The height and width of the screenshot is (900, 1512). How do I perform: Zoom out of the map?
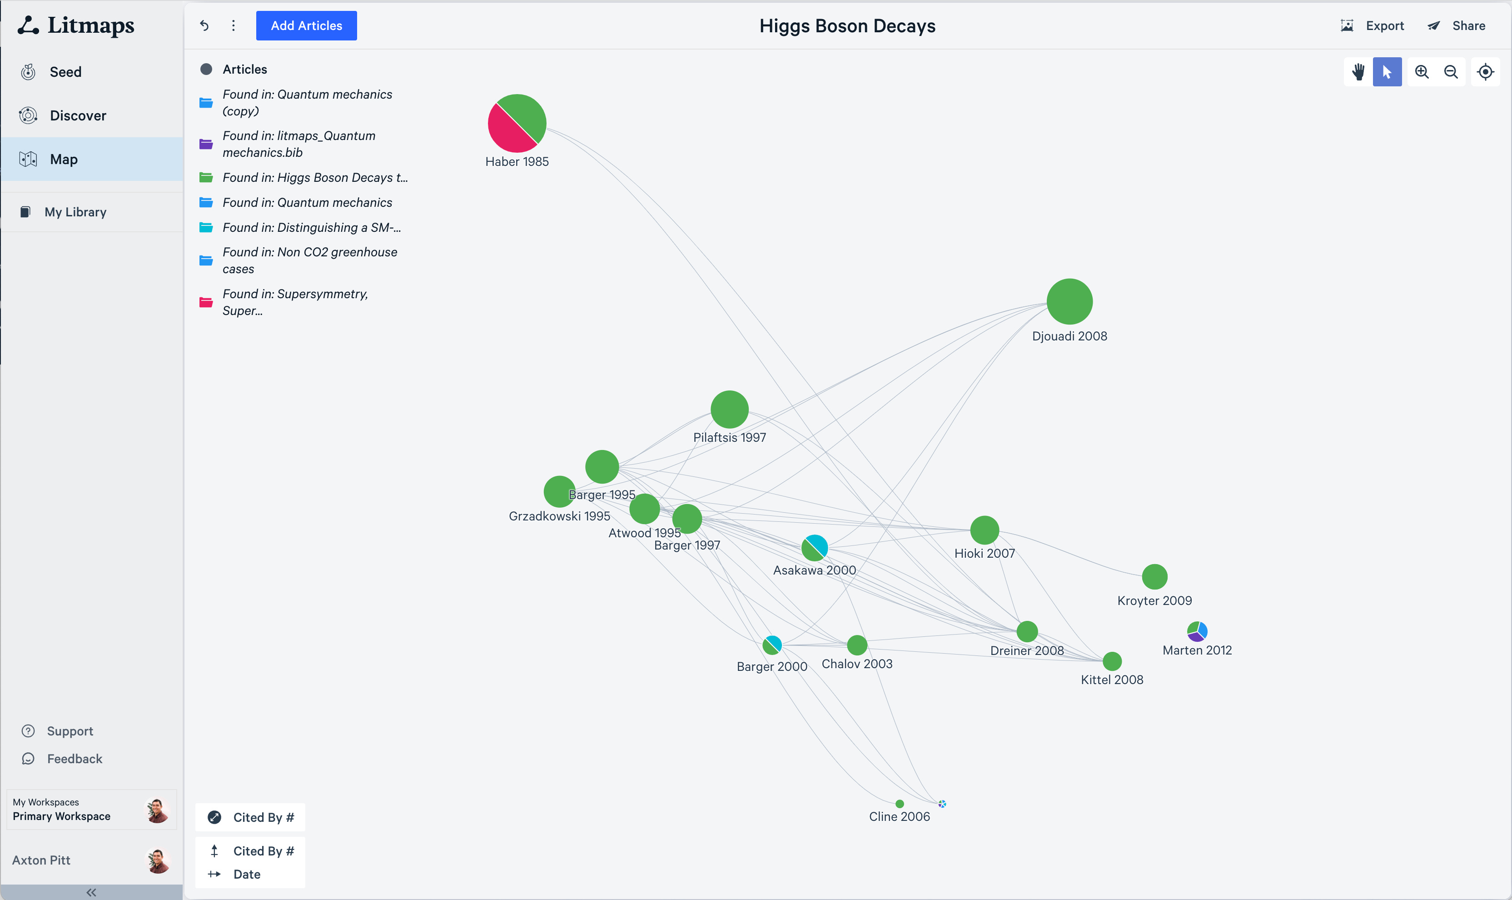coord(1451,72)
